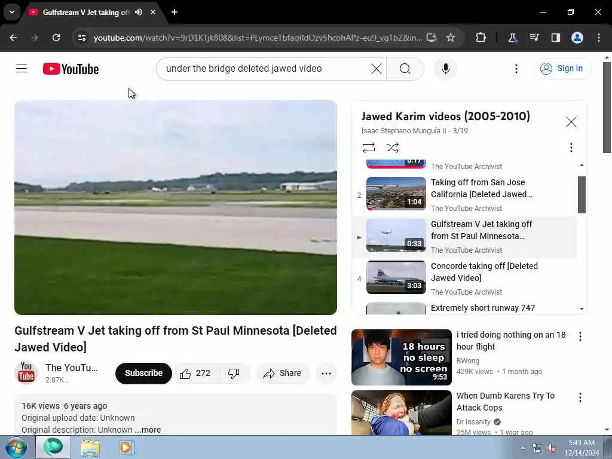Select Gulfstream V Jet playlist item
Screen dimensions: 612x459
pos(464,237)
